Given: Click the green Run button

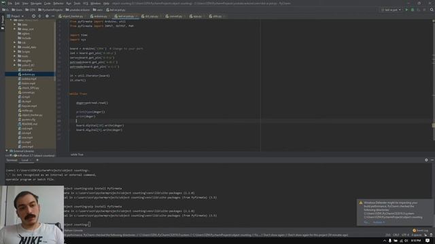Looking at the screenshot, I should 406,9.
